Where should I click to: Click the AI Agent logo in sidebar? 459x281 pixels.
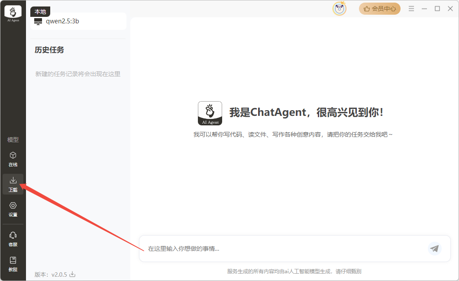(13, 13)
